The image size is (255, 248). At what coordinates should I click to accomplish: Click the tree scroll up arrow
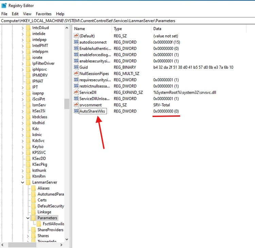point(67,28)
